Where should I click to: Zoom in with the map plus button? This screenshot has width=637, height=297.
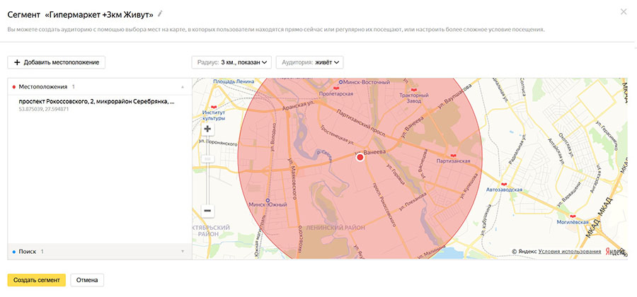click(207, 129)
